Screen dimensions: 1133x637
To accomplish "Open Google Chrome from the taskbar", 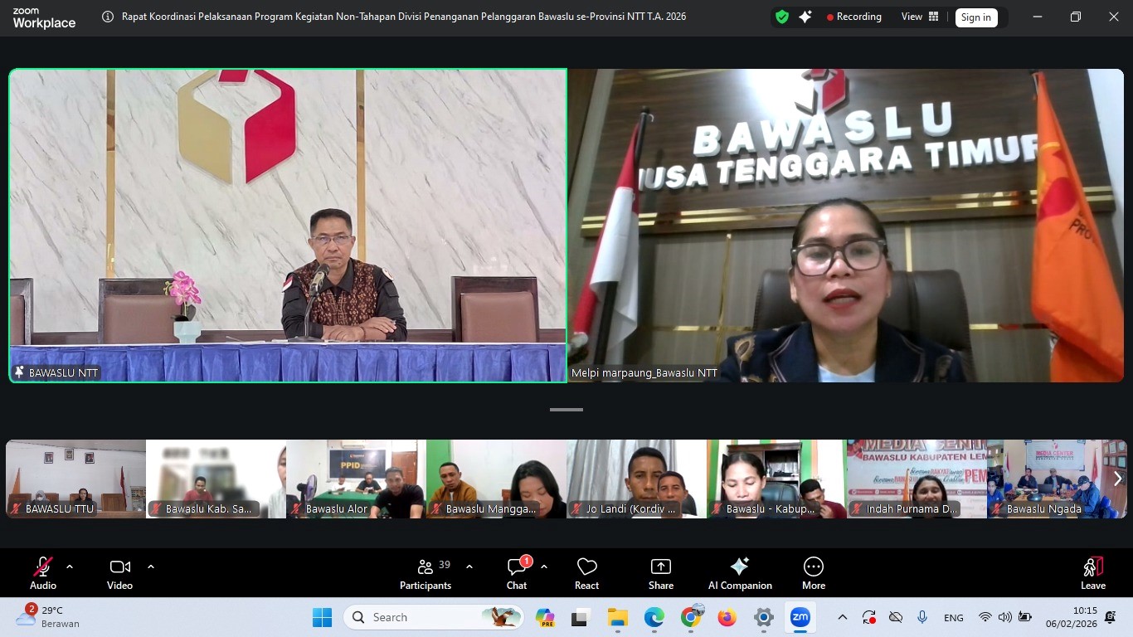I will pyautogui.click(x=691, y=617).
